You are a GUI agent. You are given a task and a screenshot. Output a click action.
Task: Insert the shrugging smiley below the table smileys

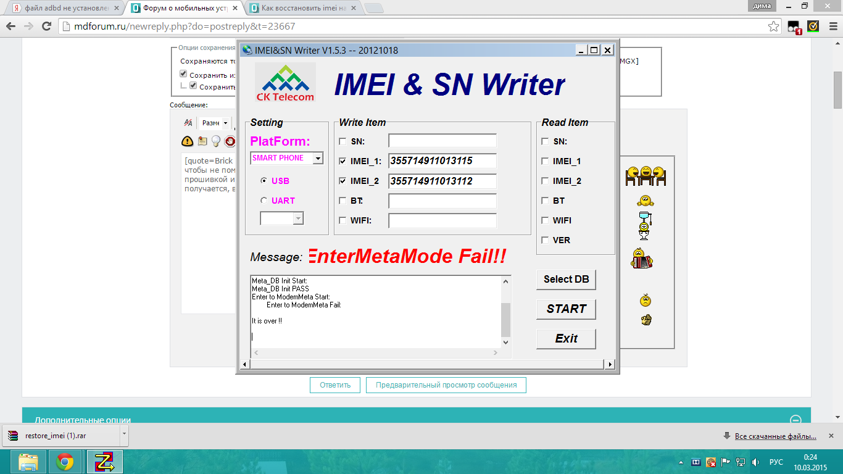[x=646, y=201]
